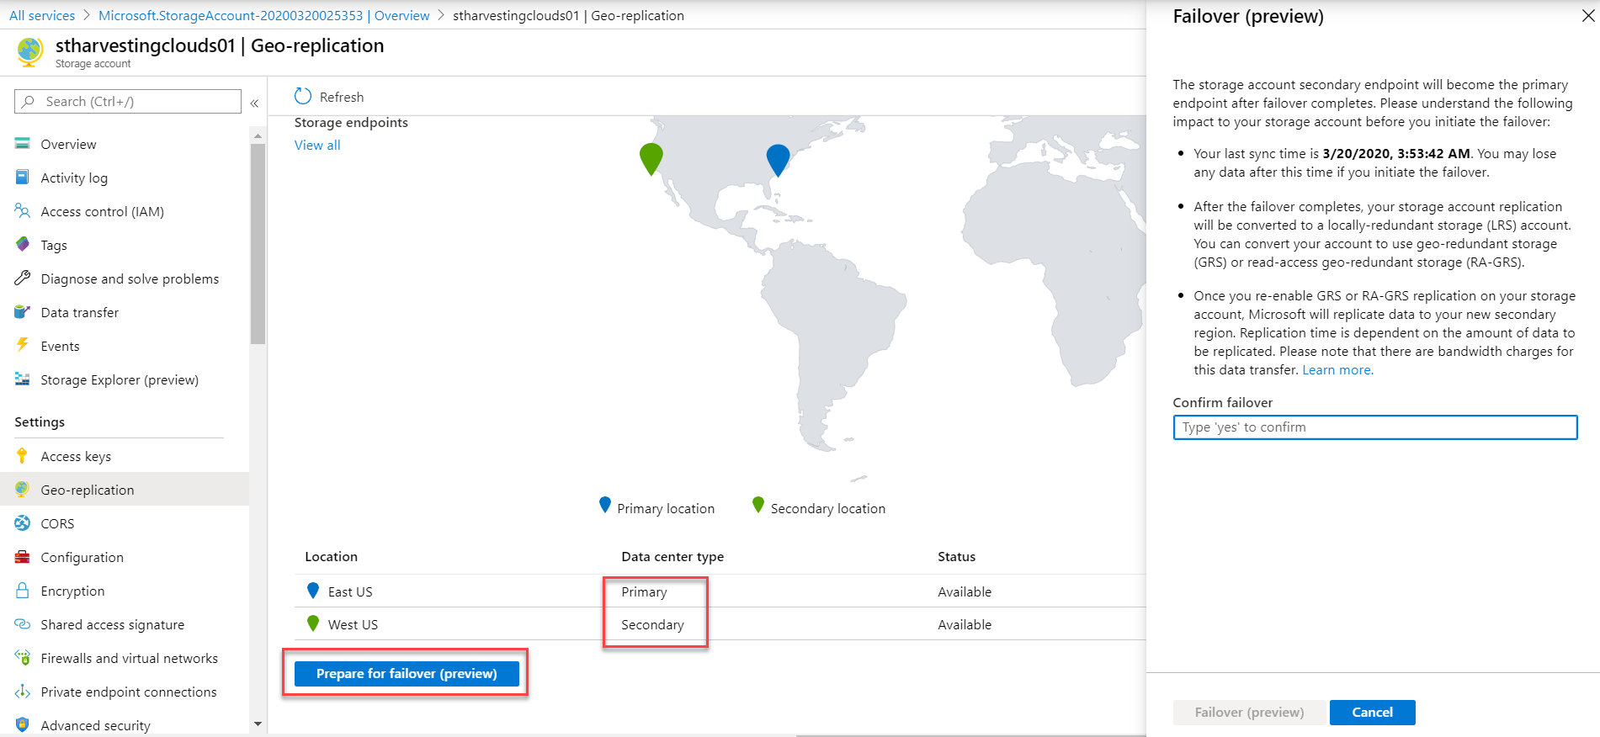The height and width of the screenshot is (737, 1600).
Task: Click the Storage Explorer (preview) icon
Action: (x=23, y=379)
